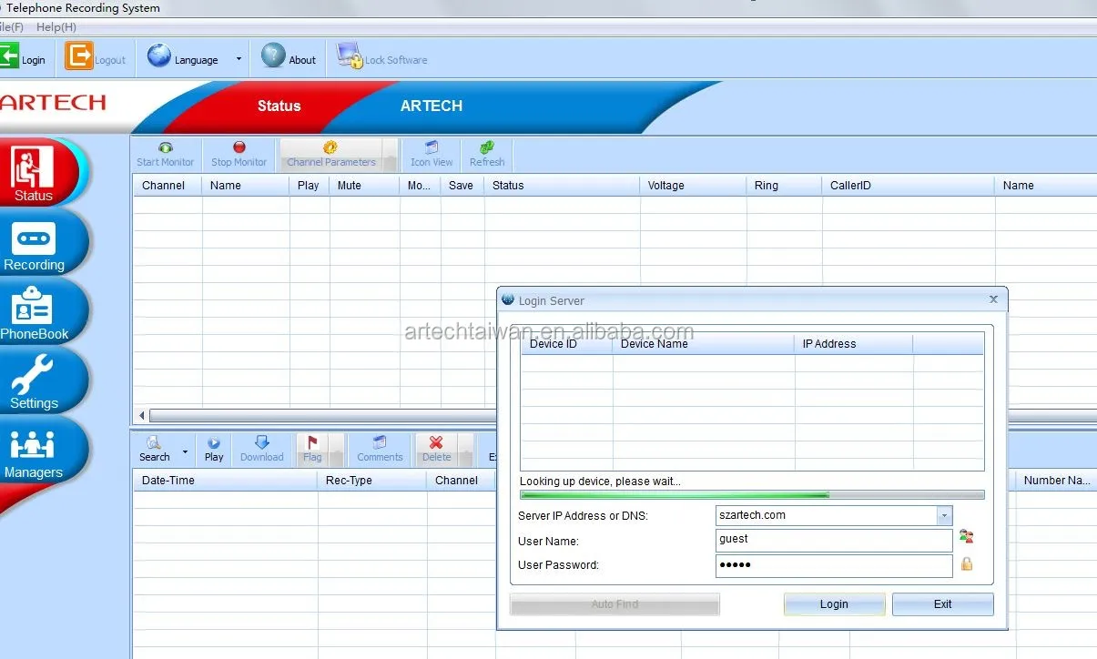Switch to the Status tab header
The image size is (1097, 659).
tap(279, 106)
